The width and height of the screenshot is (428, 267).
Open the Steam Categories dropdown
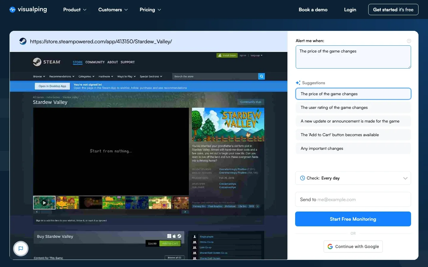(x=86, y=76)
